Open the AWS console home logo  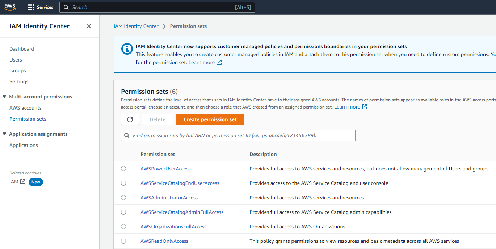tap(10, 7)
